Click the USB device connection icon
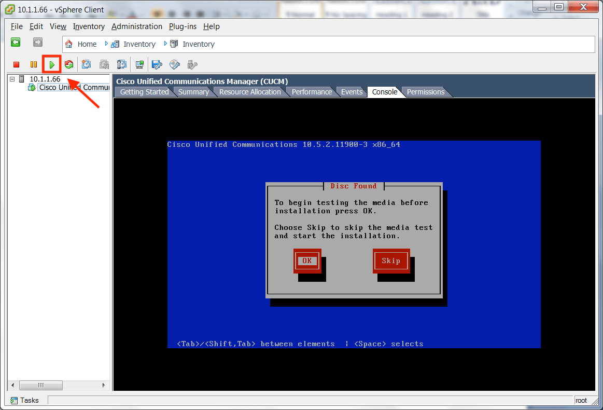The image size is (603, 410). [x=192, y=64]
